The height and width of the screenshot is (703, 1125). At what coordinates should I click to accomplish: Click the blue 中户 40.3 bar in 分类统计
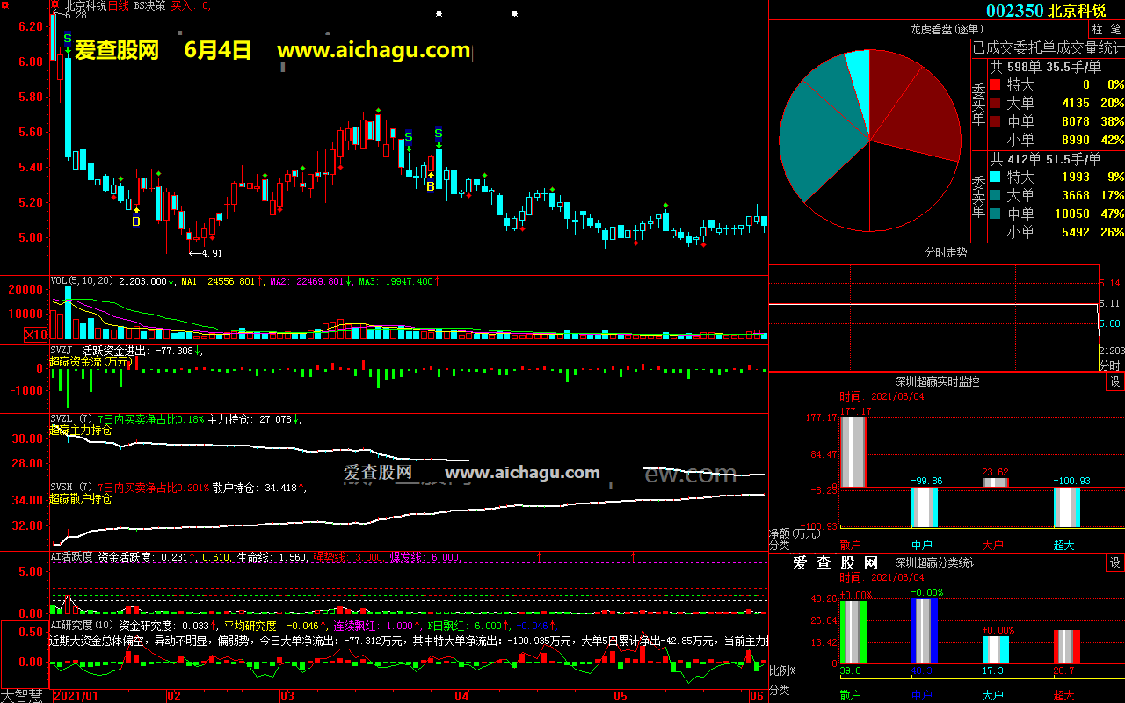click(925, 631)
